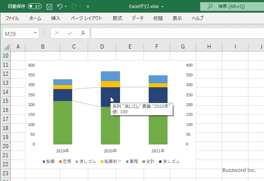Click the formula bar Enter checkmark icon
264x181 pixels.
[x=70, y=33]
